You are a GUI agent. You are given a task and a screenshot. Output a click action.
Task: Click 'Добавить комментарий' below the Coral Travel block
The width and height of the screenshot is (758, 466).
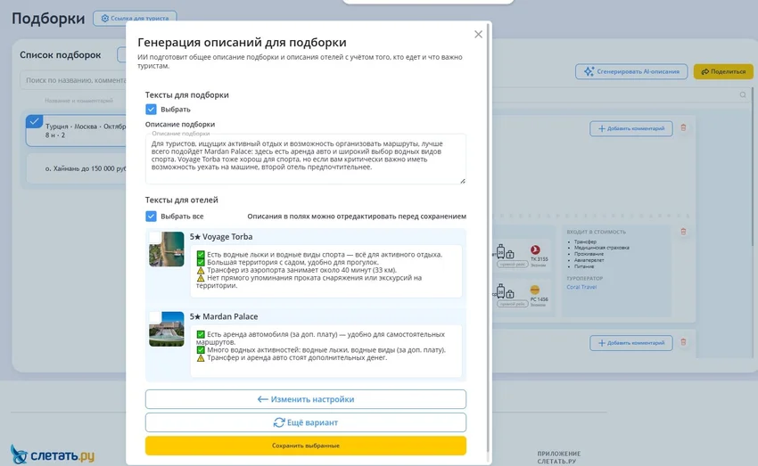630,343
